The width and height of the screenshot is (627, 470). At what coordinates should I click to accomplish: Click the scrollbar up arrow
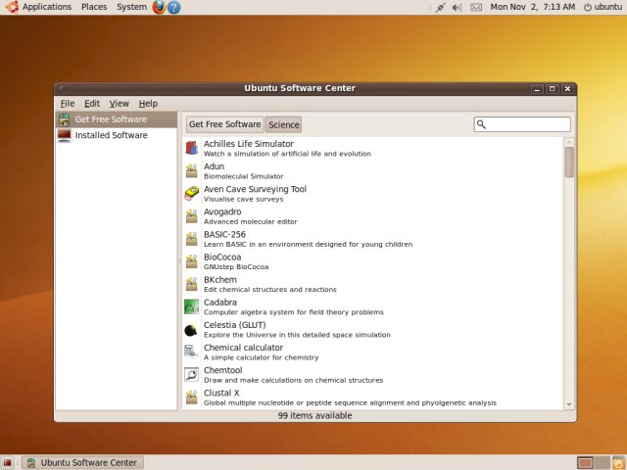[569, 142]
